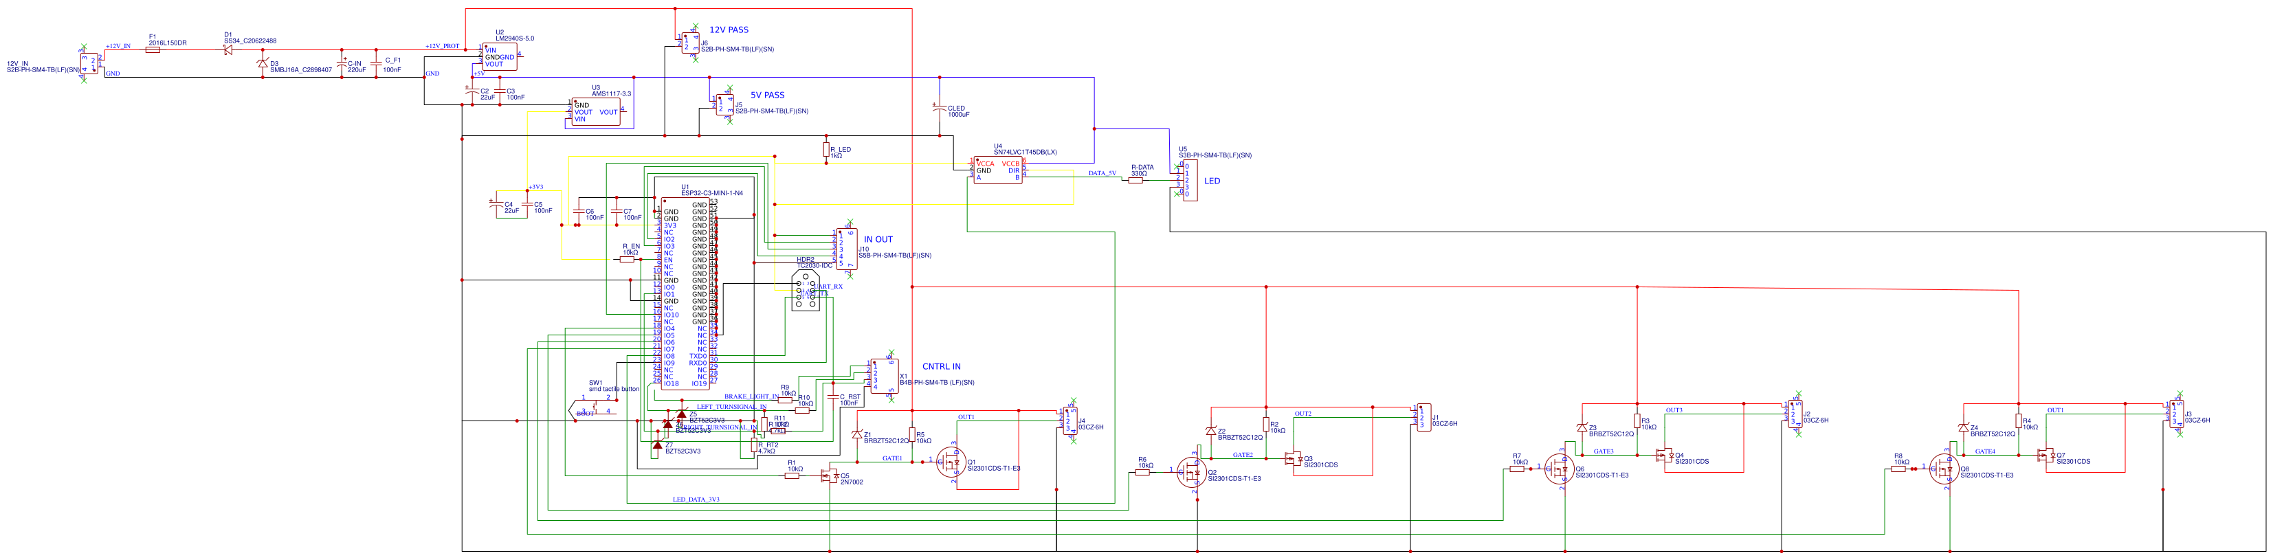2273x560 pixels.
Task: Select the TC2030-IDC header HDR2
Action: tap(804, 292)
